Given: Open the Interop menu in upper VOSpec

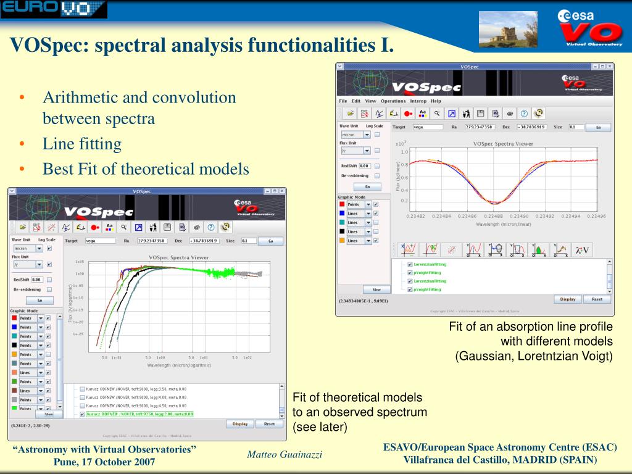Looking at the screenshot, I should [418, 101].
